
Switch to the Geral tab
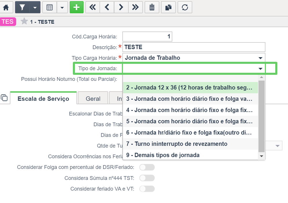[93, 99]
